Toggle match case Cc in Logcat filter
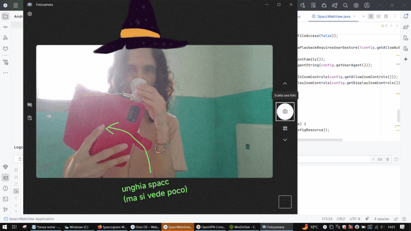 click(380, 159)
